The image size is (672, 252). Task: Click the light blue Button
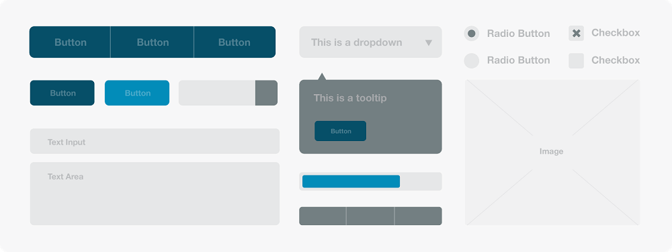coord(137,93)
